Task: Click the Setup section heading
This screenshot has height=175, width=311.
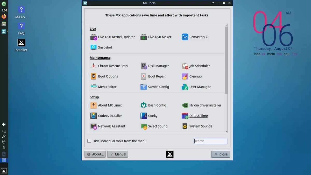Action: tap(94, 97)
